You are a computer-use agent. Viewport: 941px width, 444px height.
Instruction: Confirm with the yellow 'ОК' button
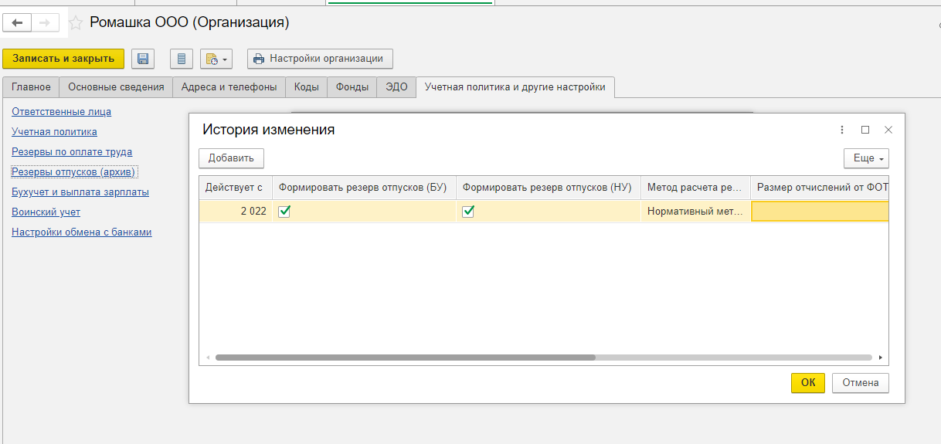(808, 383)
